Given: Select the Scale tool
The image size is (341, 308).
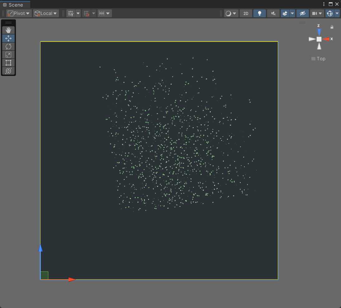Looking at the screenshot, I should pyautogui.click(x=8, y=54).
